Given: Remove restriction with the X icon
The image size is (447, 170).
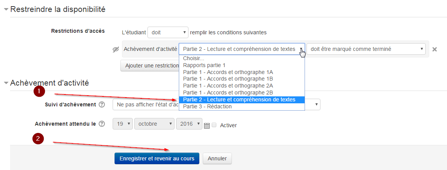Looking at the screenshot, I should point(434,49).
